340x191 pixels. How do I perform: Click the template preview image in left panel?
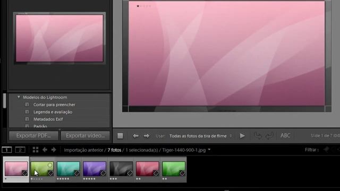[x=59, y=38]
